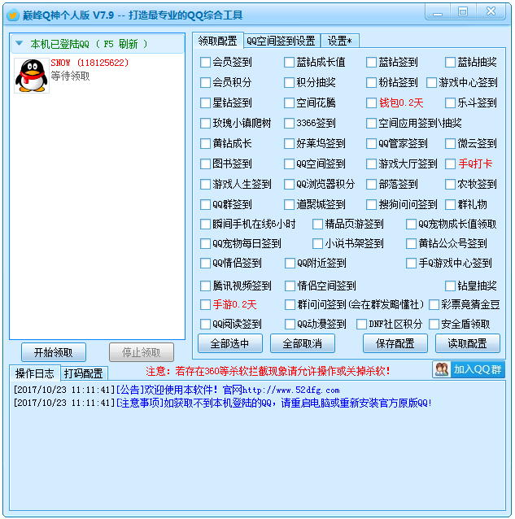
Task: Open the 设置* tab
Action: 339,41
